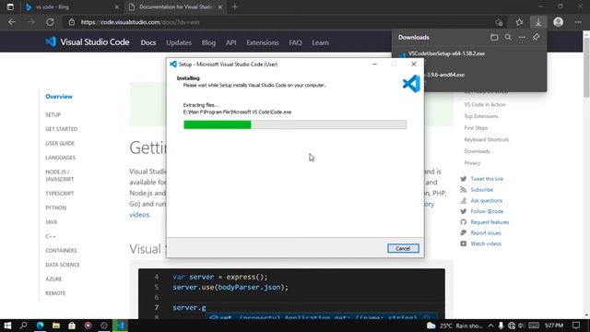Jump to Top Extensions section
Viewport: 590px width, 332px height.
point(481,116)
